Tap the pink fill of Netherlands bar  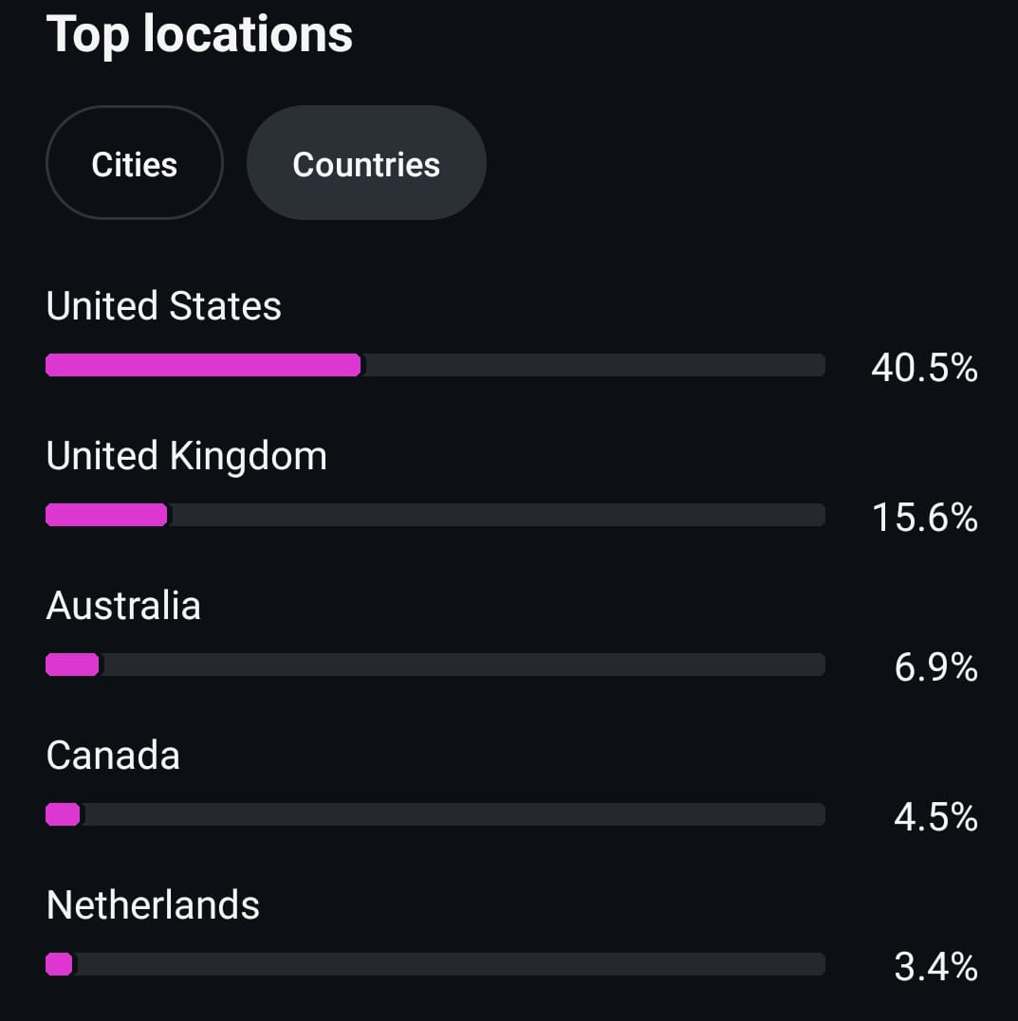coord(59,964)
